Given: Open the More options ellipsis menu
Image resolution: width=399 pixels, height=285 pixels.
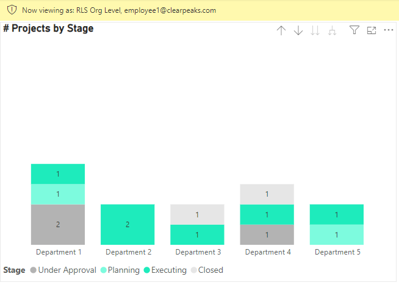Looking at the screenshot, I should point(389,30).
